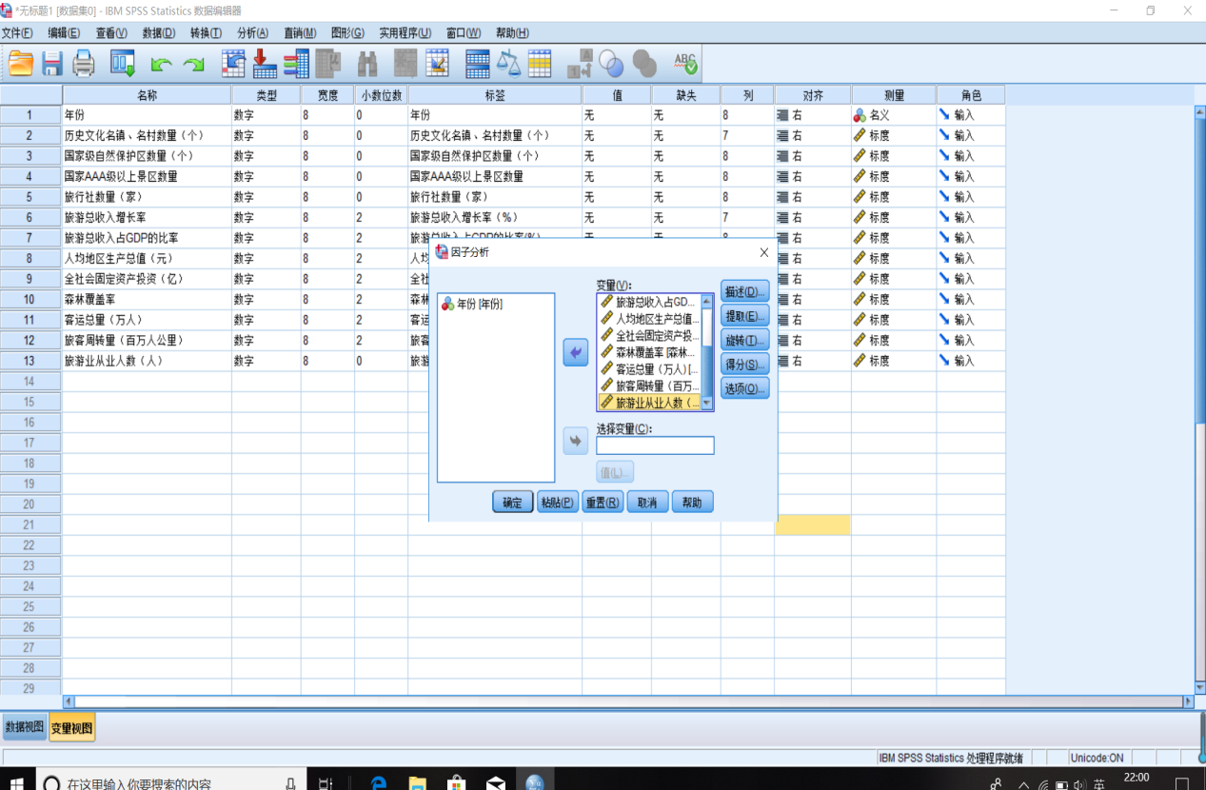Open the 实用程序(U) menu
This screenshot has height=790, width=1206.
pyautogui.click(x=405, y=33)
